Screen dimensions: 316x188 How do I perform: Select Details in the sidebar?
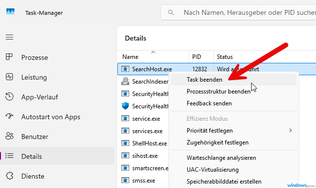coord(57,156)
